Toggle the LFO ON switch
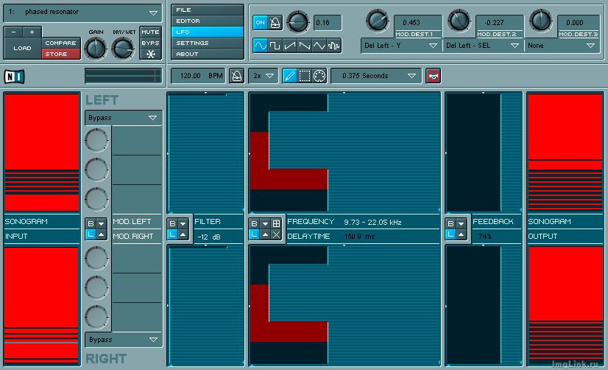This screenshot has width=608, height=370. 260,23
